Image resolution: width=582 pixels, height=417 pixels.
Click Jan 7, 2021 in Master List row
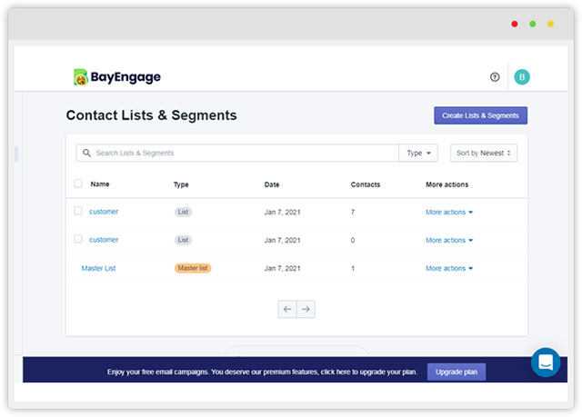(282, 268)
